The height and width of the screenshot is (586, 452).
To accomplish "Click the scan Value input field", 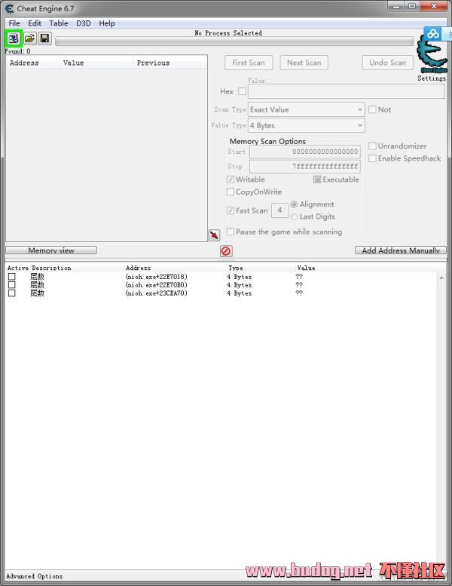I will (x=346, y=91).
